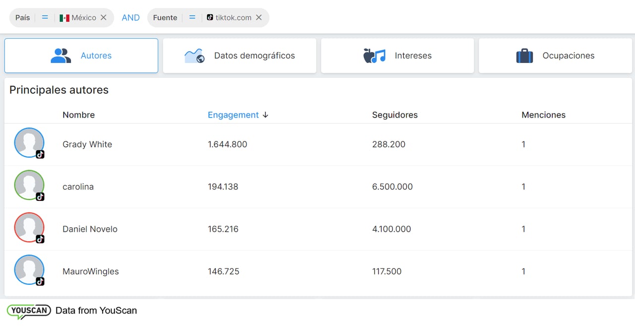Click the Mexican flag icon in filter
The height and width of the screenshot is (326, 635).
point(64,18)
